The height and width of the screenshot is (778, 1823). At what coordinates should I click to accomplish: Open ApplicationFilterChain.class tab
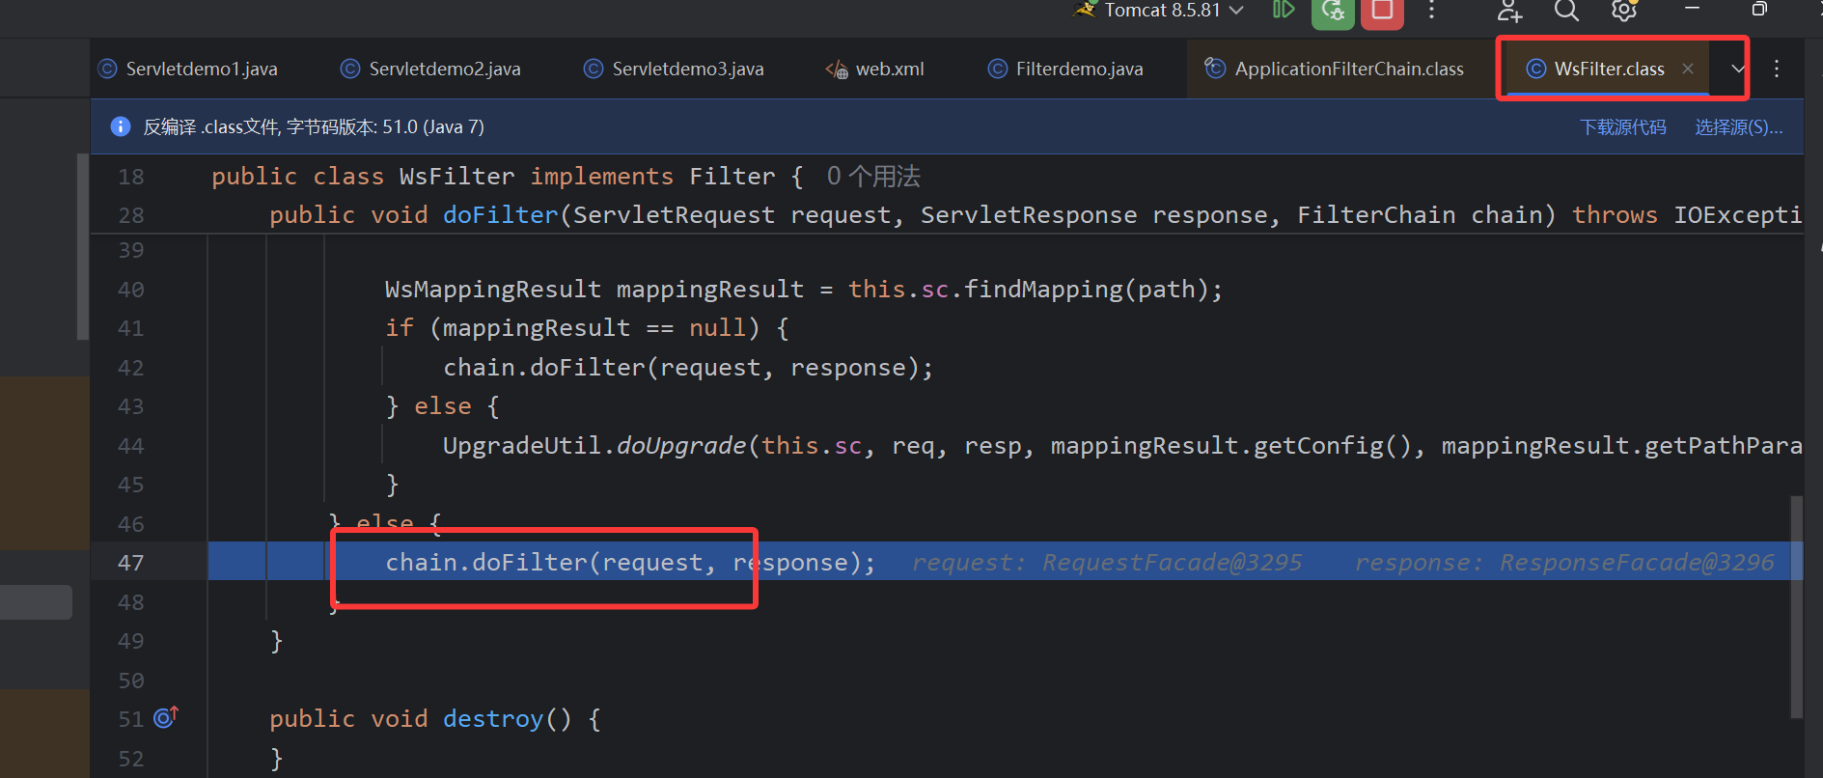coord(1336,69)
